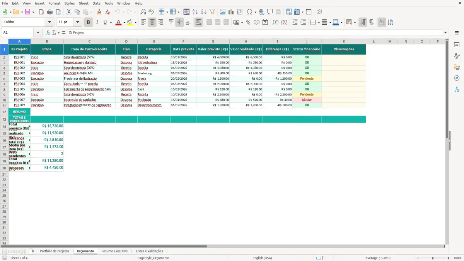464x261 pixels.
Task: Open the Borders dropdown arrow
Action: point(319,22)
